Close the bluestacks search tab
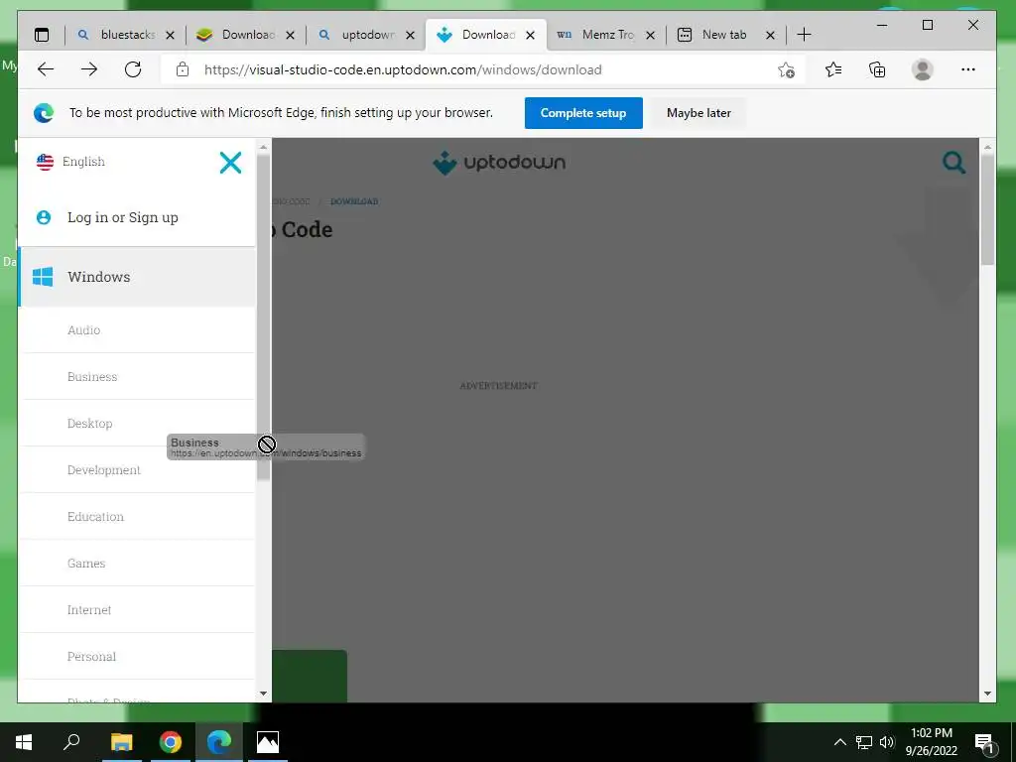 170,36
